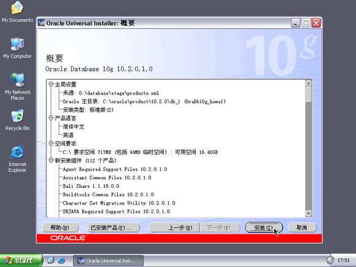
Task: Select the Recycle Bin icon
Action: tap(17, 120)
